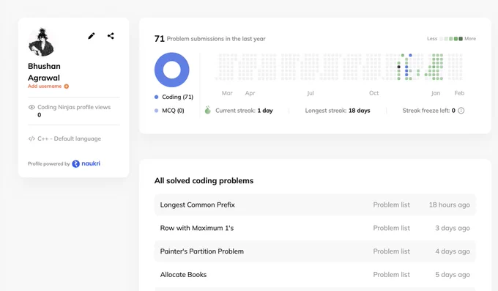Click C++ - Default language text
Viewport: 498px width, 291px height.
[x=70, y=139]
